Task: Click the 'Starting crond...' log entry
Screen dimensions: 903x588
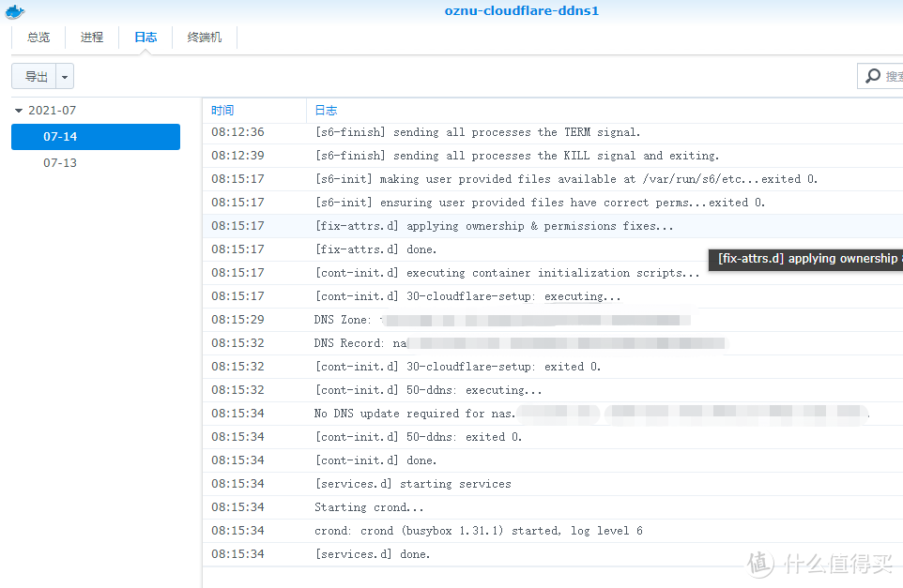Action: [x=553, y=507]
